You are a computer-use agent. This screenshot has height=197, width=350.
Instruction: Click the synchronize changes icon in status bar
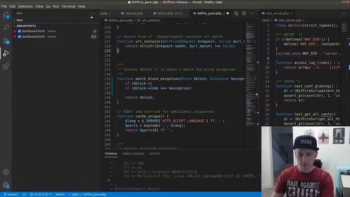tap(24, 195)
